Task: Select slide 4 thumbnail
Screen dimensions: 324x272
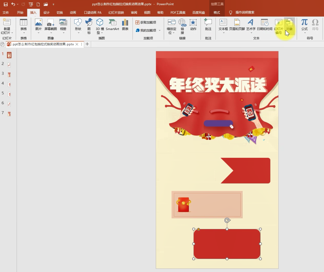Action: [x=9, y=85]
